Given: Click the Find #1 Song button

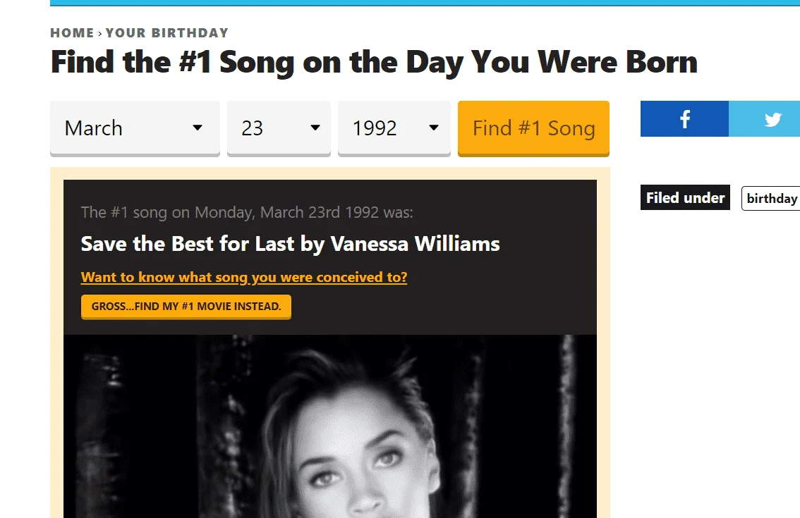Looking at the screenshot, I should (533, 128).
